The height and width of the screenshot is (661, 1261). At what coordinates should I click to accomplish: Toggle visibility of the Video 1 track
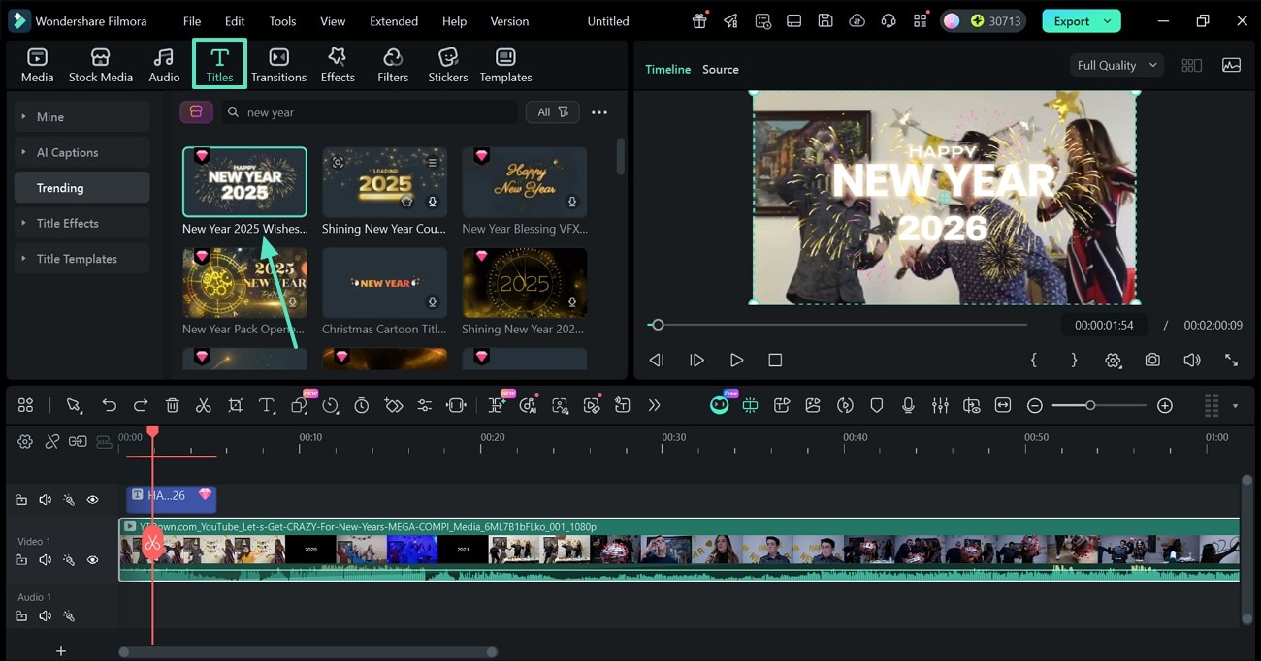tap(92, 560)
